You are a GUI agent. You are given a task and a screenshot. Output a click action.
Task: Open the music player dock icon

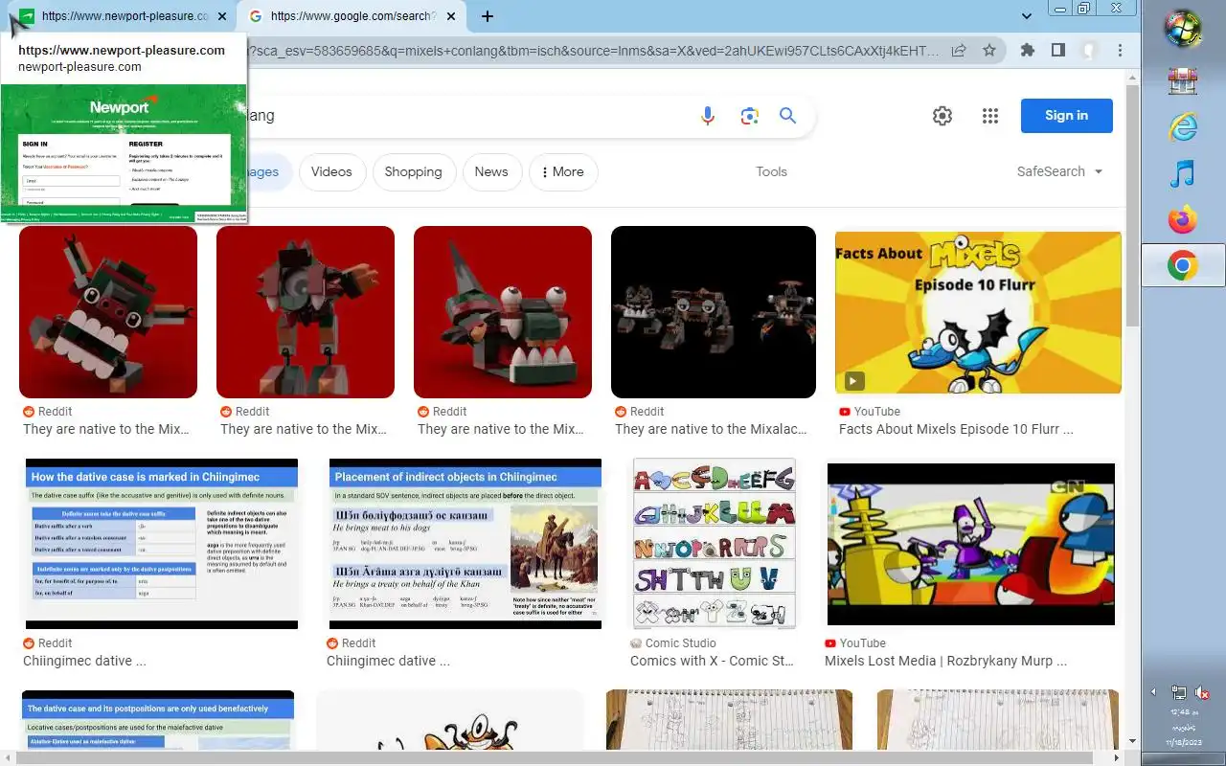click(x=1183, y=173)
